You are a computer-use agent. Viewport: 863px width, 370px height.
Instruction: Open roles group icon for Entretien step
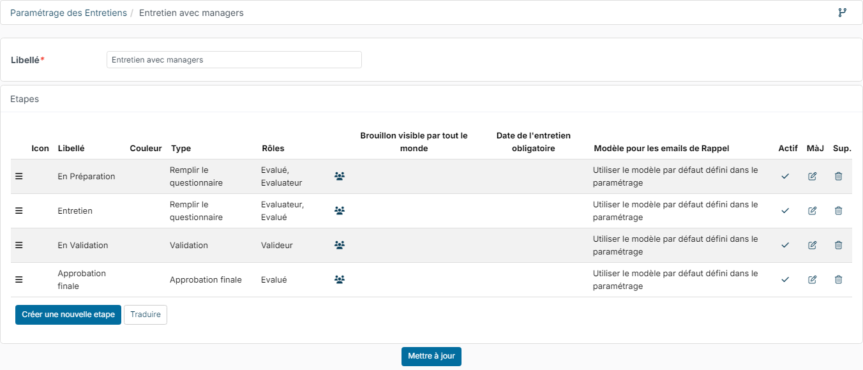tap(340, 211)
